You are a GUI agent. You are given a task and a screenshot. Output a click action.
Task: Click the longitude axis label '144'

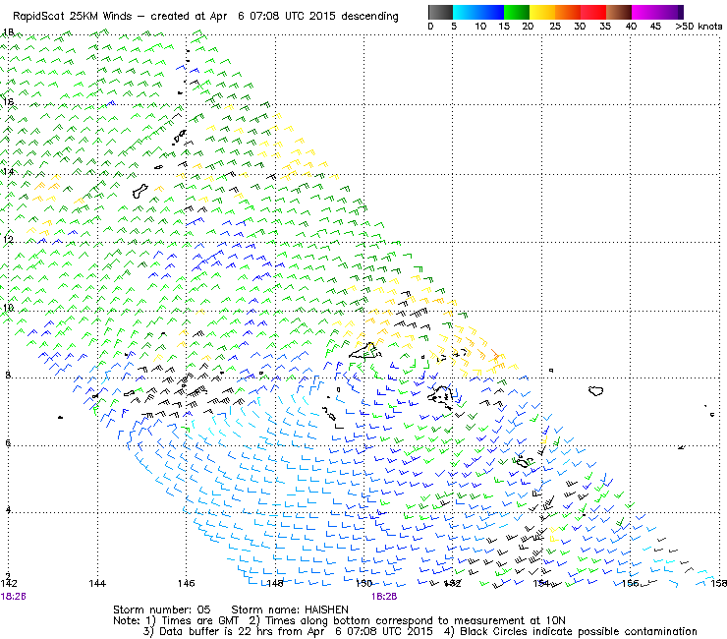[97, 583]
